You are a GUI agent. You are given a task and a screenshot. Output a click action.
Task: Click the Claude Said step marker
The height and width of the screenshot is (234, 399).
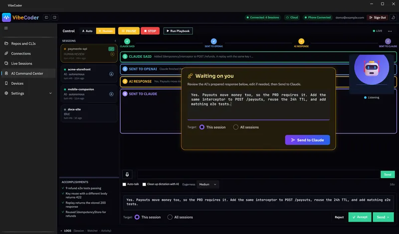(x=127, y=41)
